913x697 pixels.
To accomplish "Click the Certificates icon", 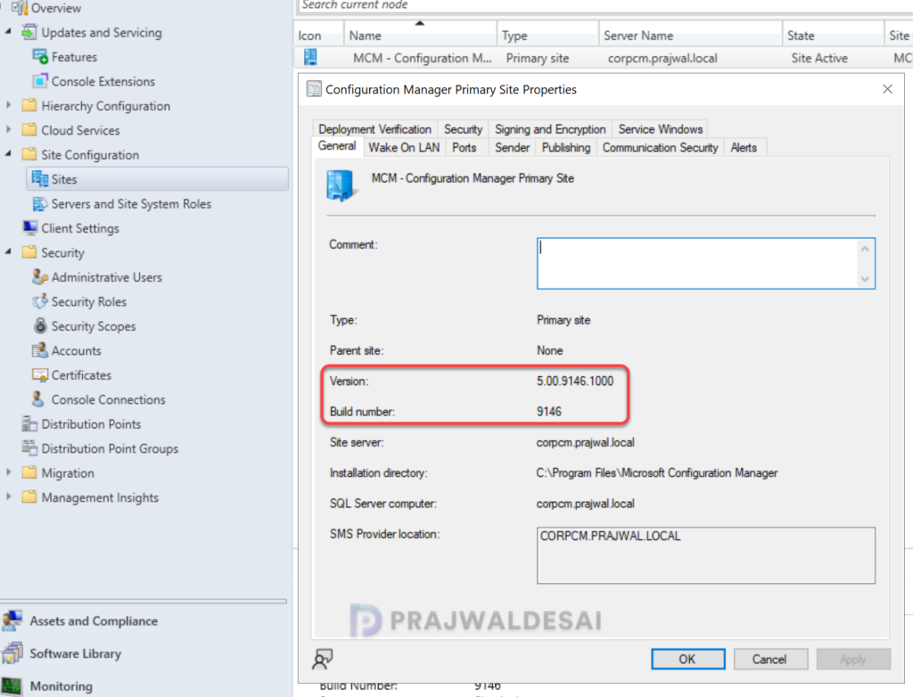I will pyautogui.click(x=39, y=375).
